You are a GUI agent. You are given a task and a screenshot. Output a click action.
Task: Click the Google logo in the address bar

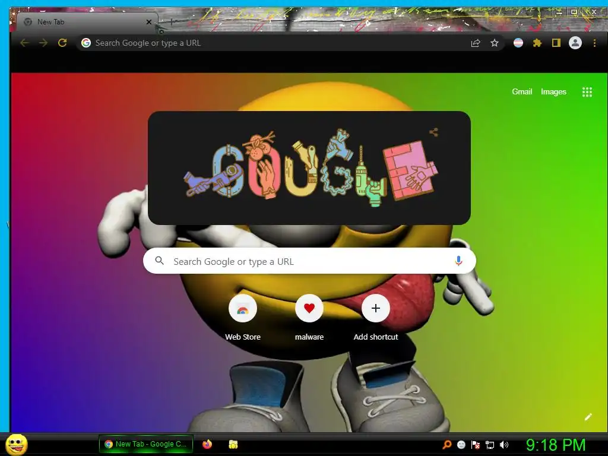tap(86, 43)
